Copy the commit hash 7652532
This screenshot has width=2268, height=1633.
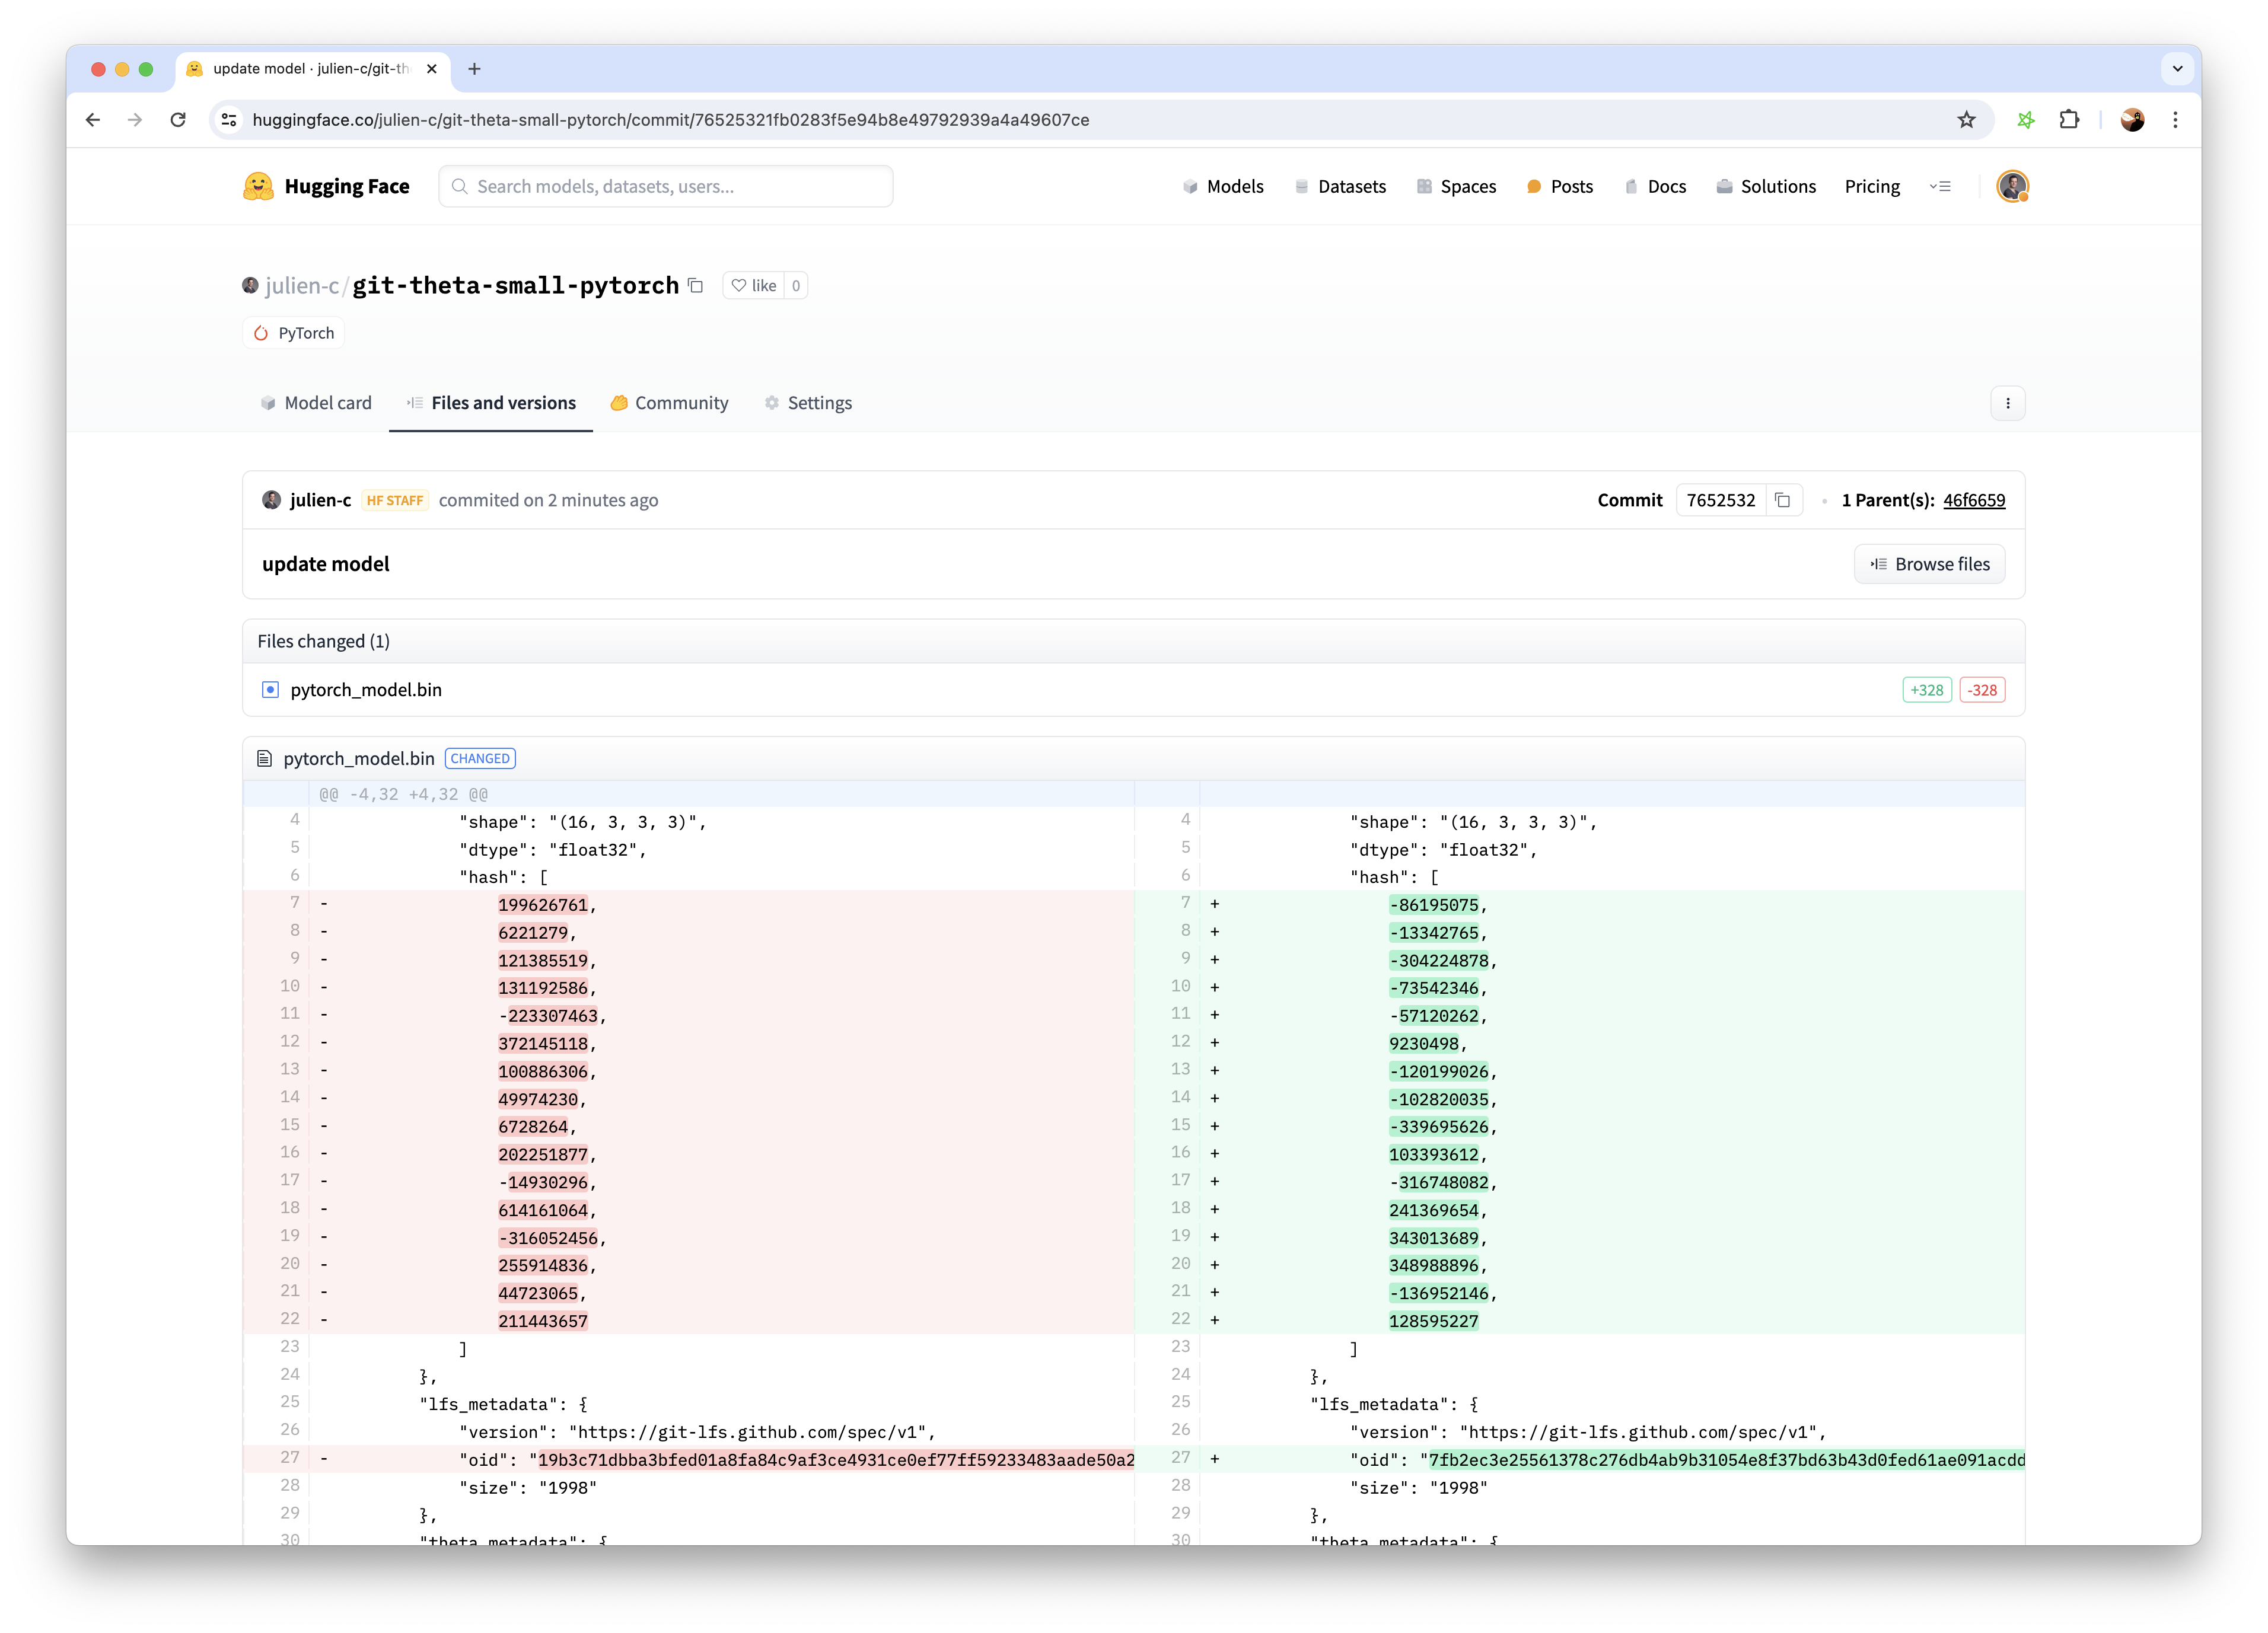tap(1782, 500)
